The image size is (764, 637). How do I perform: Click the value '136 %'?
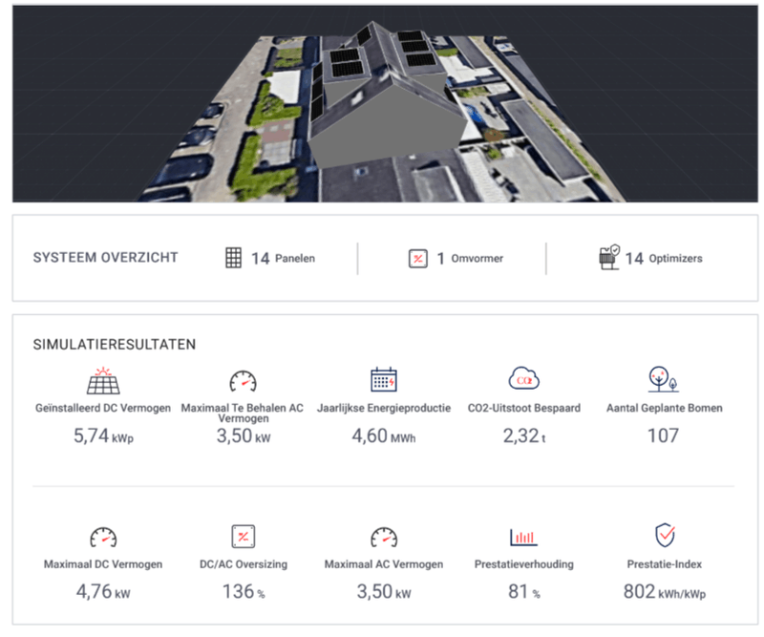244,592
